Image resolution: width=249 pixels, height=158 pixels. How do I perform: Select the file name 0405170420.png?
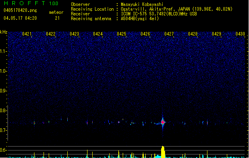point(20,10)
